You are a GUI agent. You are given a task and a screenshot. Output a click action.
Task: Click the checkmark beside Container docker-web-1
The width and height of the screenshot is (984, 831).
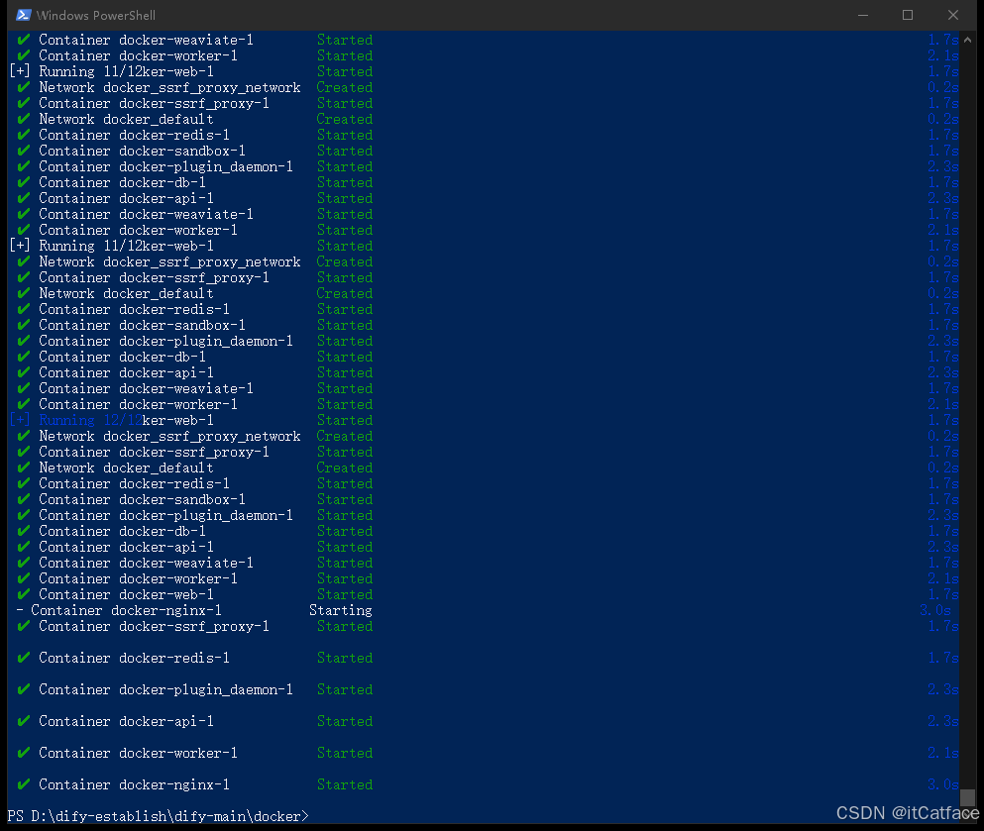23,594
